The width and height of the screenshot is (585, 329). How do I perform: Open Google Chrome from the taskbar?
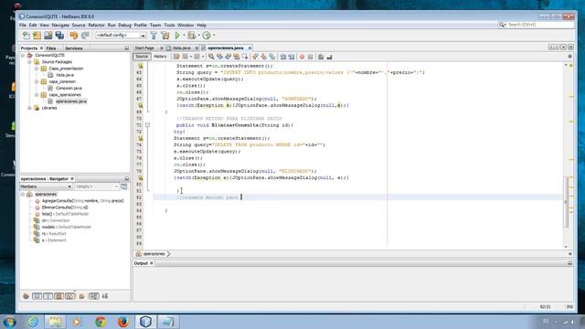coord(100,322)
